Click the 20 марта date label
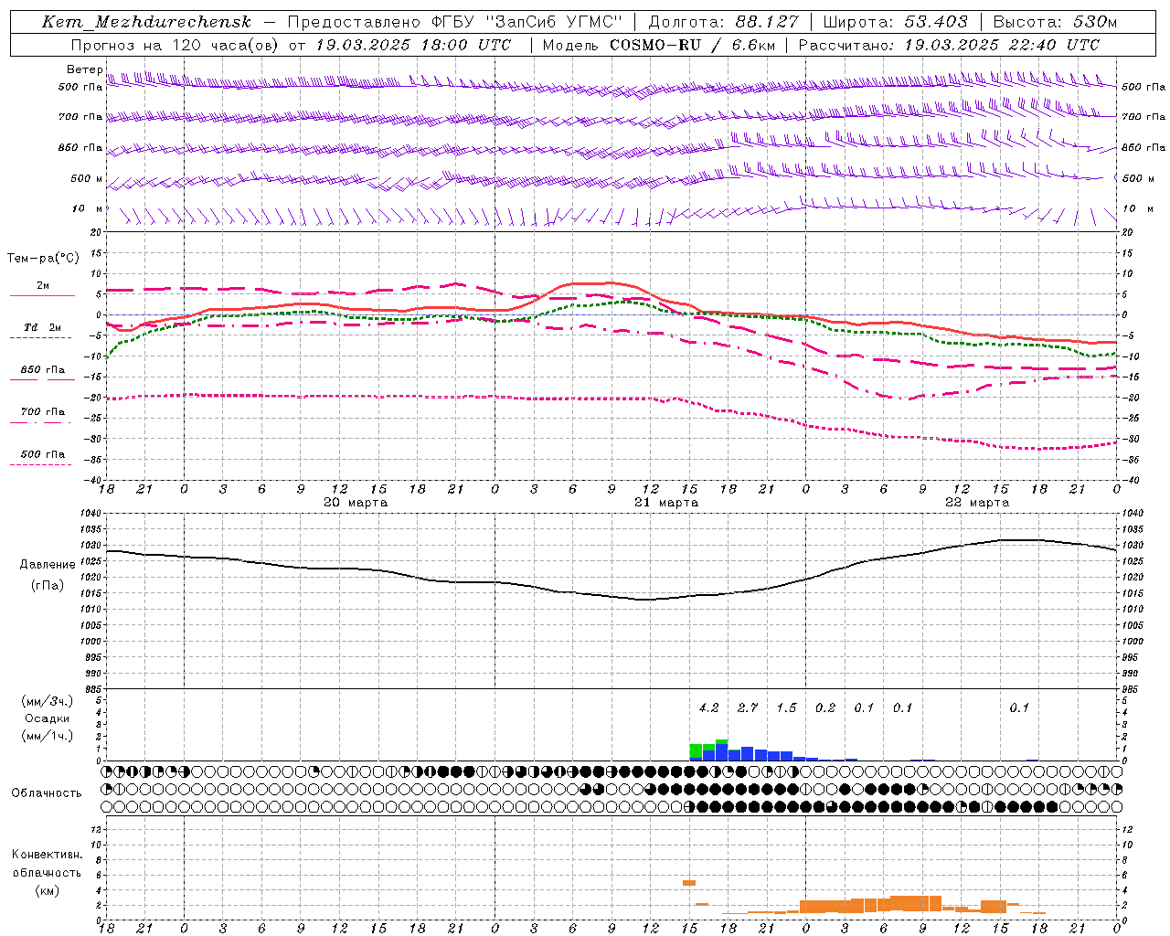 (x=356, y=503)
